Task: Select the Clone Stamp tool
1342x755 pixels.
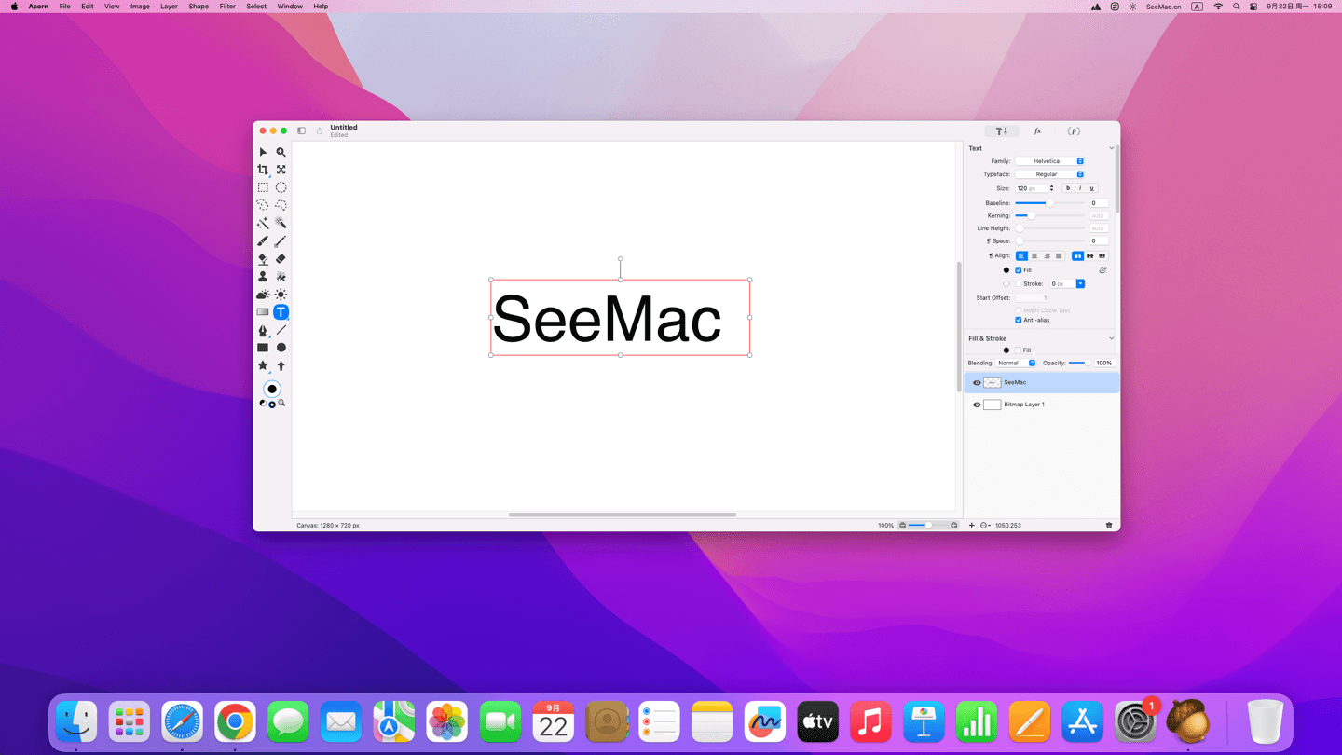Action: point(263,277)
